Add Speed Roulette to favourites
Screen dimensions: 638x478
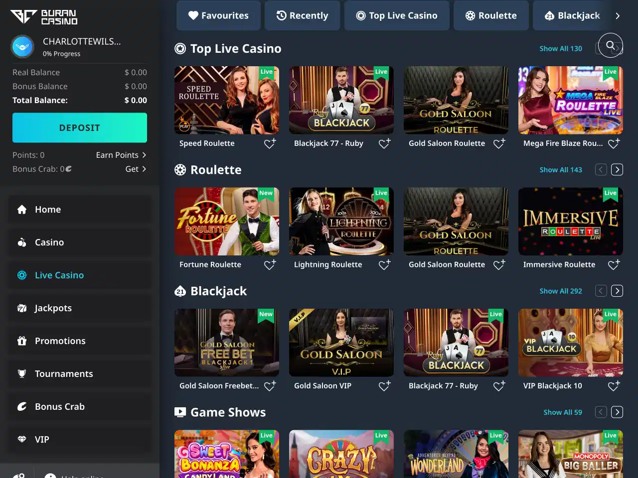pos(270,144)
